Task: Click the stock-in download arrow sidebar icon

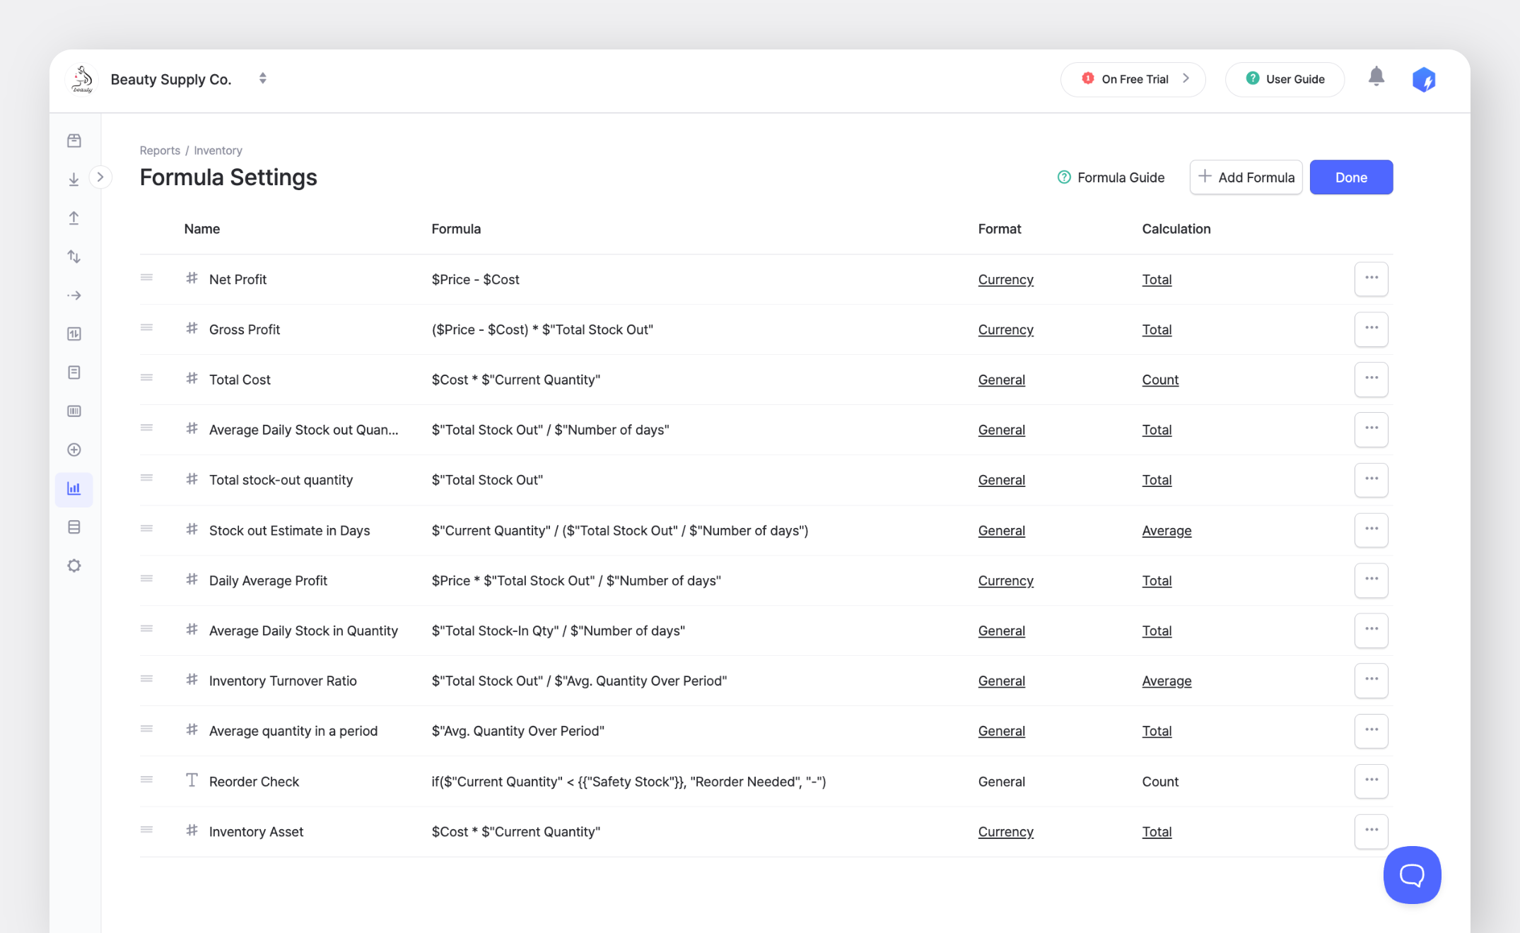Action: click(74, 180)
